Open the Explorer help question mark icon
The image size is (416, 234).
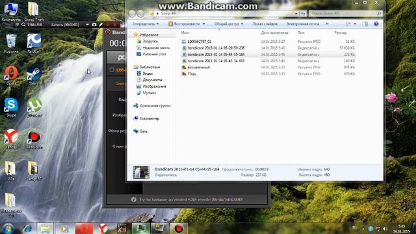point(376,24)
